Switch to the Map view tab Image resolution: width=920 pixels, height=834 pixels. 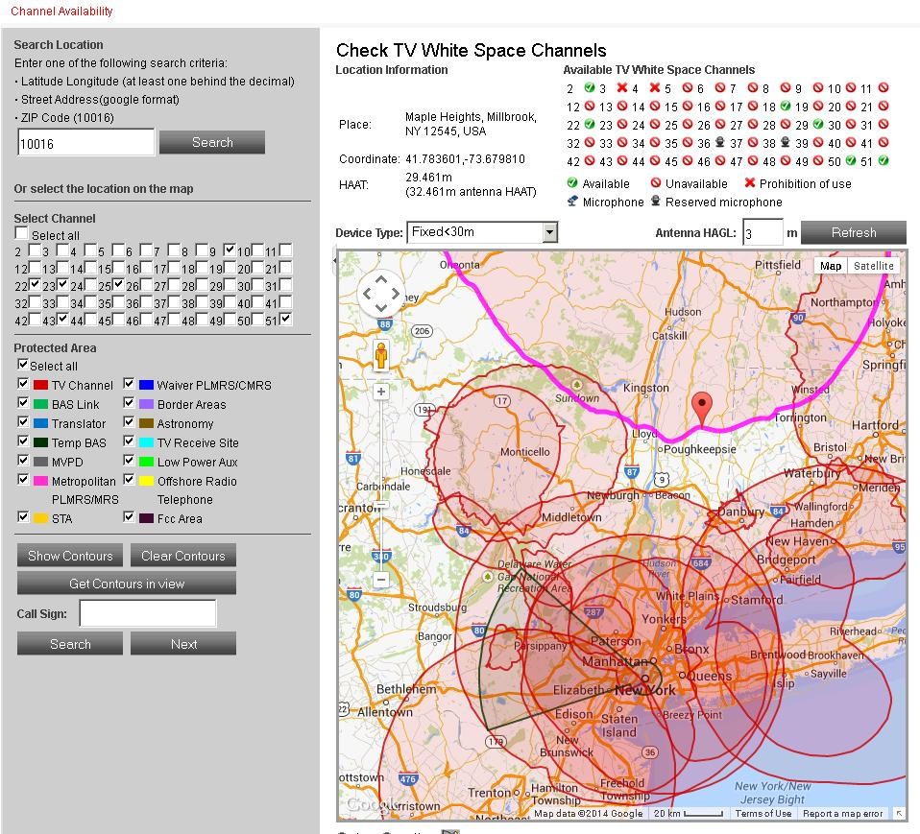tap(831, 266)
